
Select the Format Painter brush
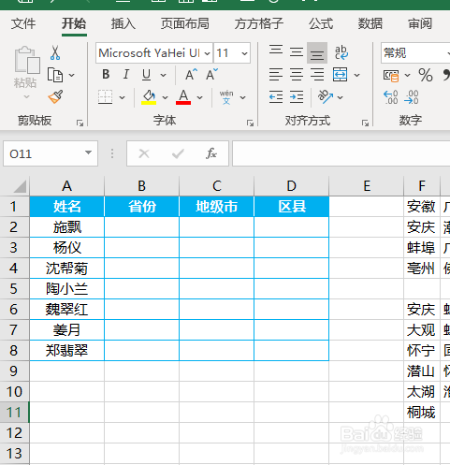(x=55, y=97)
